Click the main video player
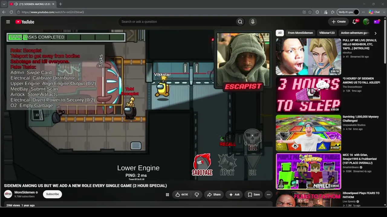Screen dimensions: 387x217 point(138,105)
